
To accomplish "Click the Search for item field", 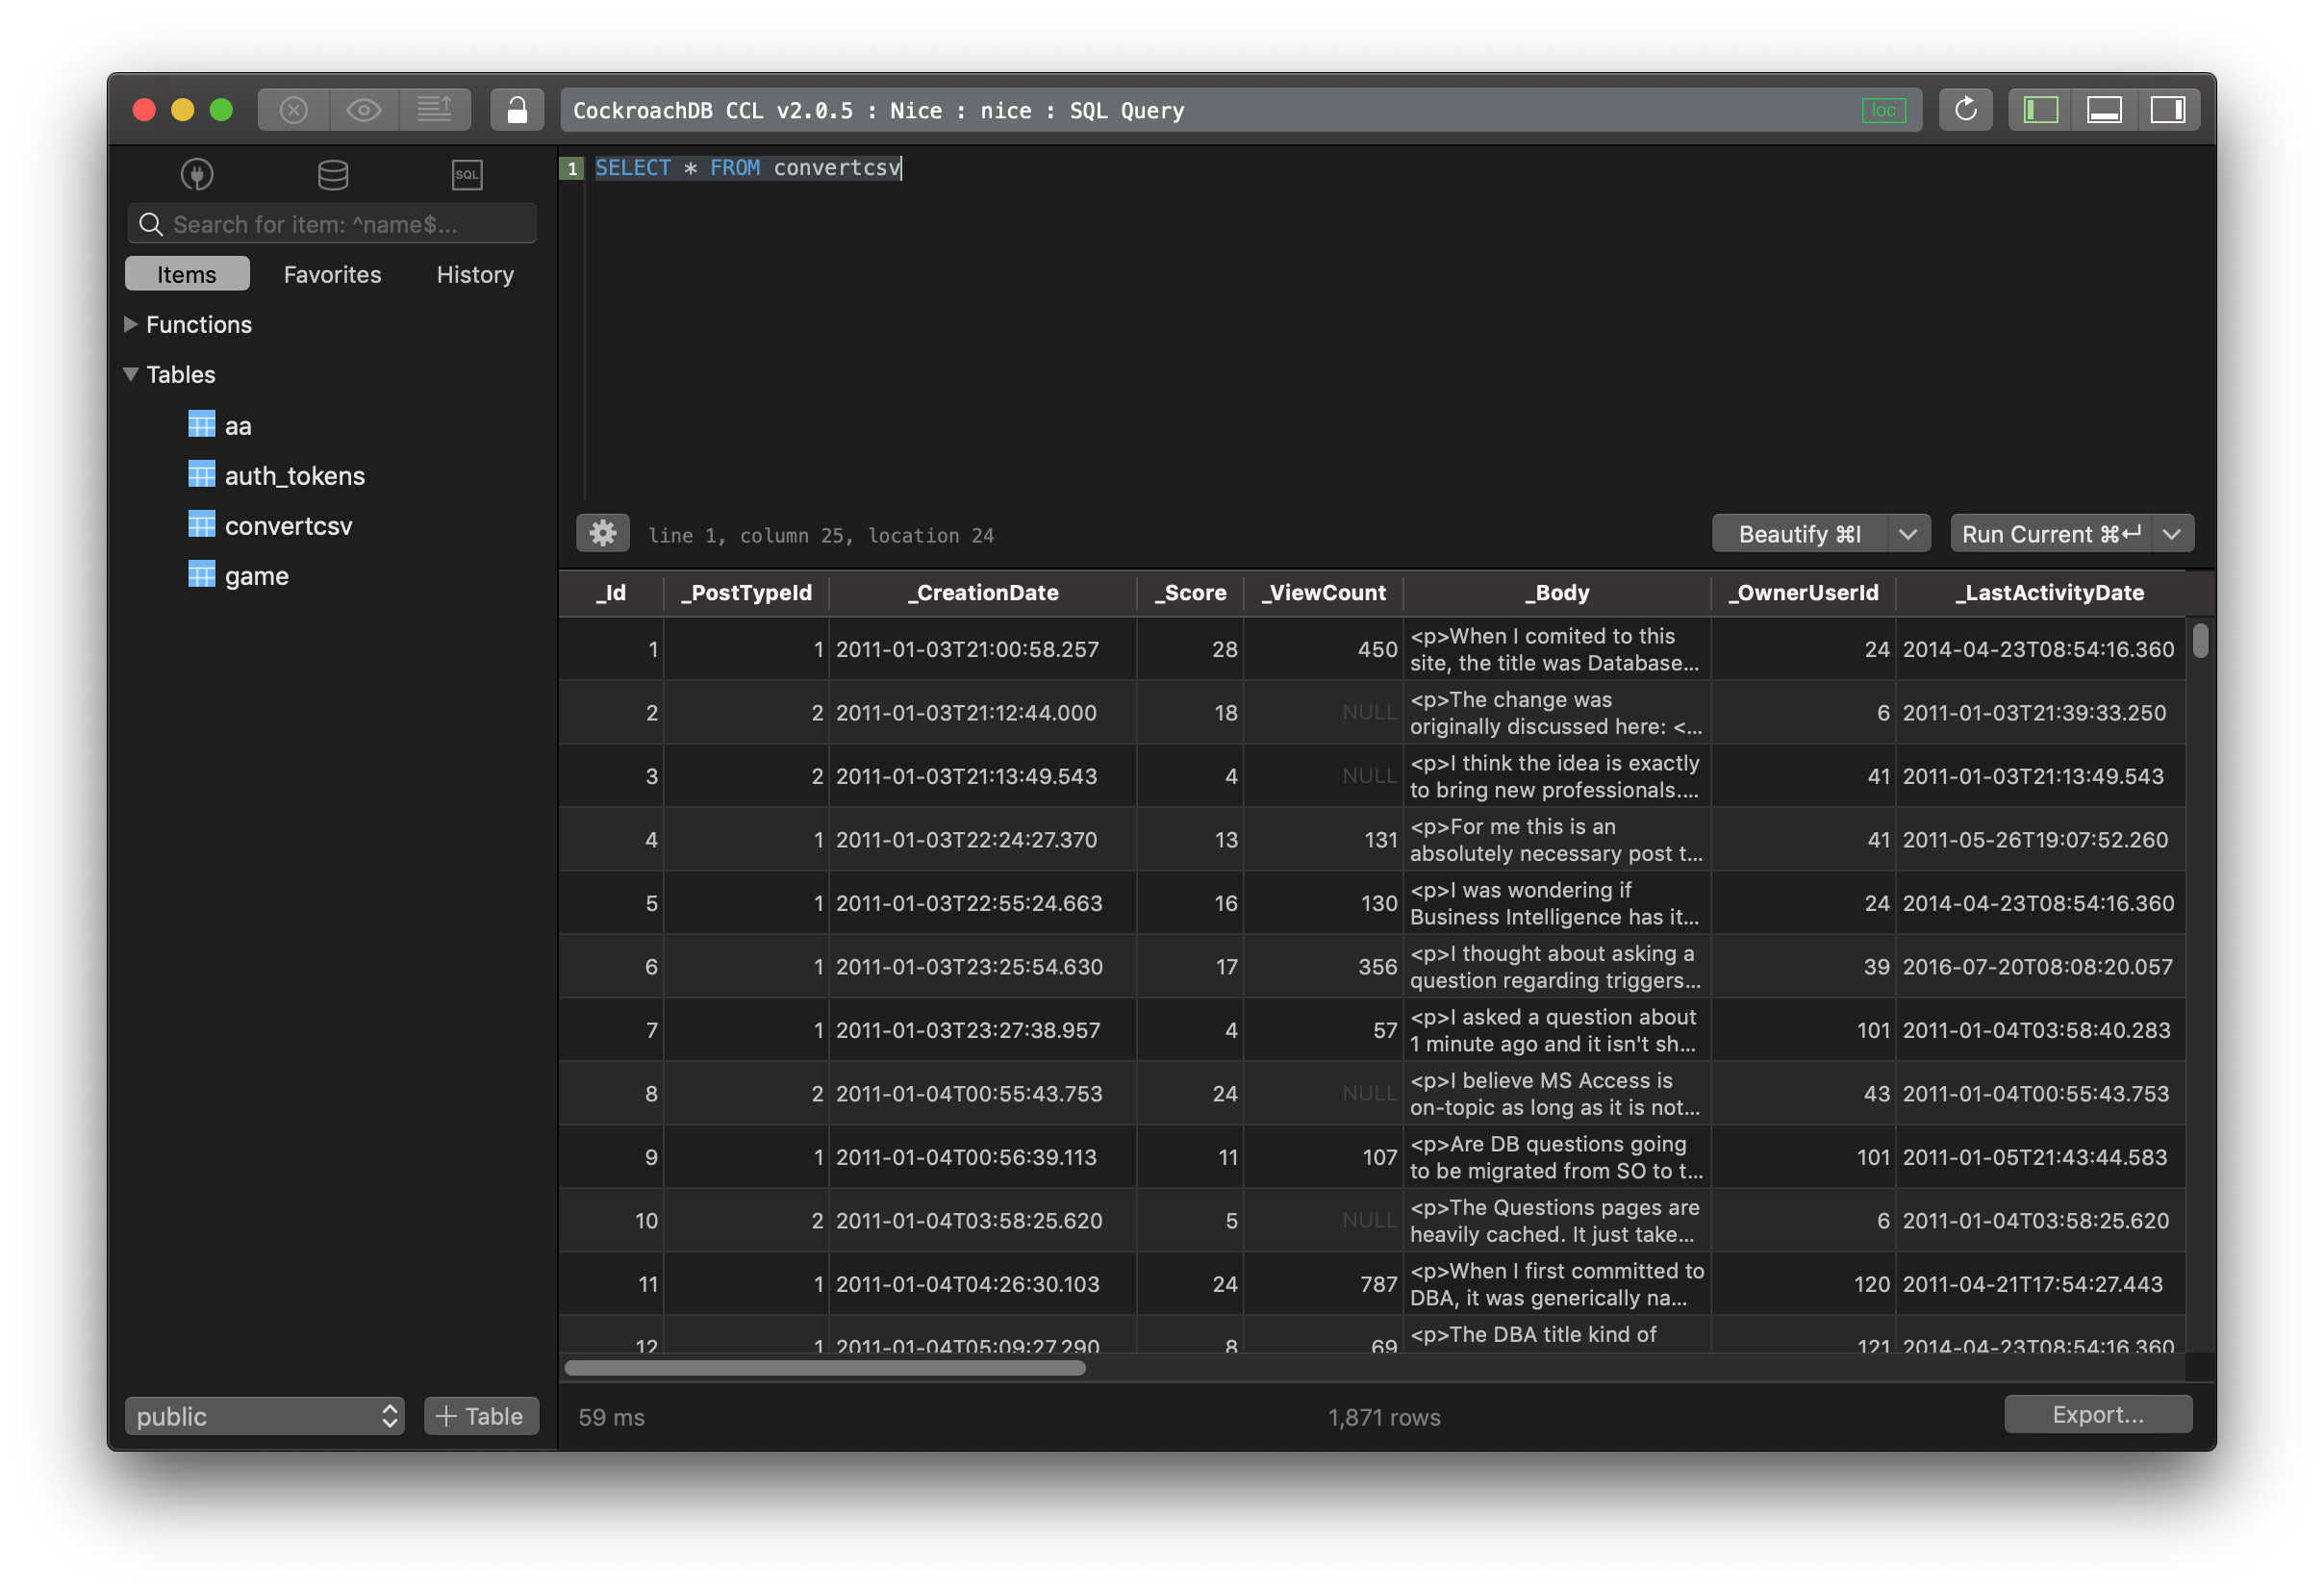I will pyautogui.click(x=332, y=224).
